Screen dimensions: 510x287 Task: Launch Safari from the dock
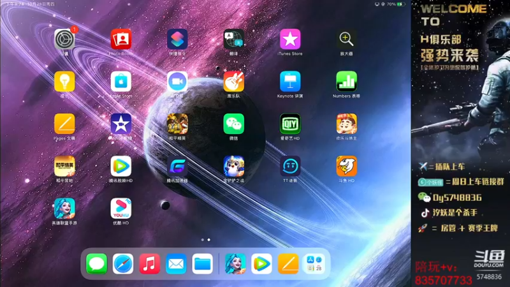click(123, 263)
